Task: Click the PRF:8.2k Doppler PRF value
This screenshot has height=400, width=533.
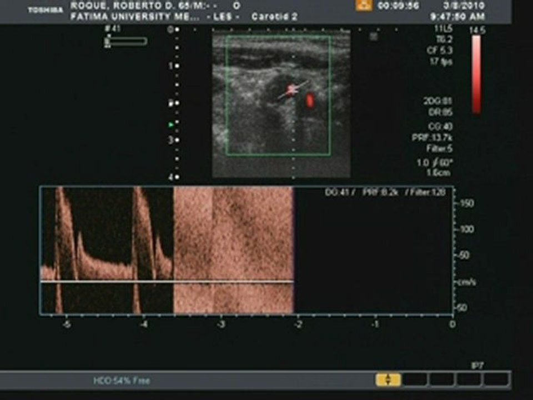Action: click(380, 192)
